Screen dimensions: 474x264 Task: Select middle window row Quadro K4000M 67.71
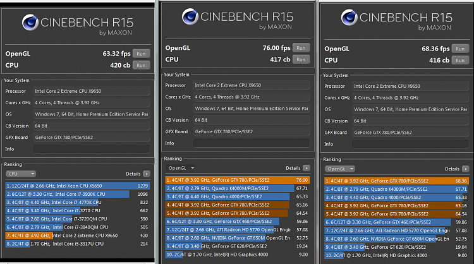tap(238, 188)
